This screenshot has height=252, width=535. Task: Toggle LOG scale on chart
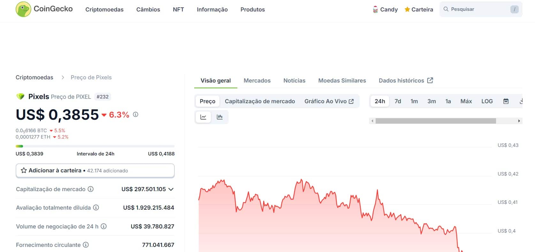tap(487, 101)
